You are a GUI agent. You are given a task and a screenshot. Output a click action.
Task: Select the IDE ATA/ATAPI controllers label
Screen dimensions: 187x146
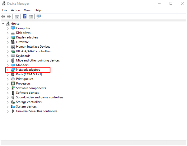[x=33, y=51]
